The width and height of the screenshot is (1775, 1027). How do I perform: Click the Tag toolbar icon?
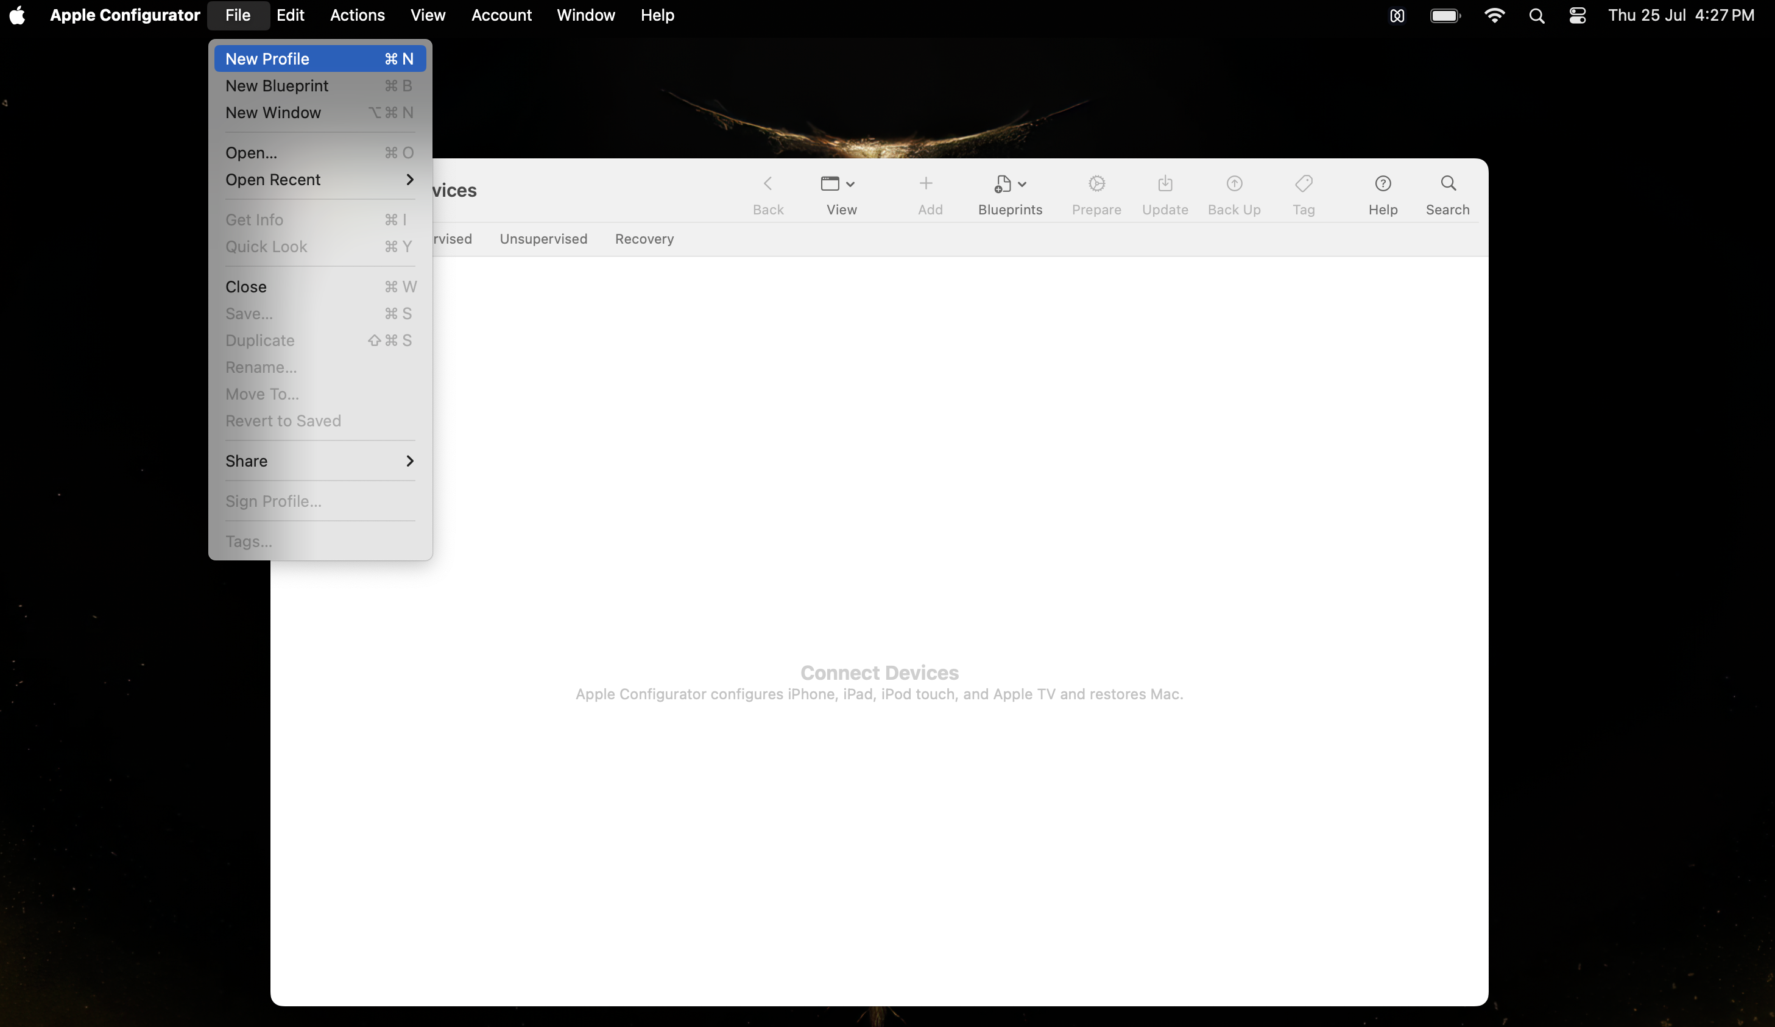[x=1304, y=184]
